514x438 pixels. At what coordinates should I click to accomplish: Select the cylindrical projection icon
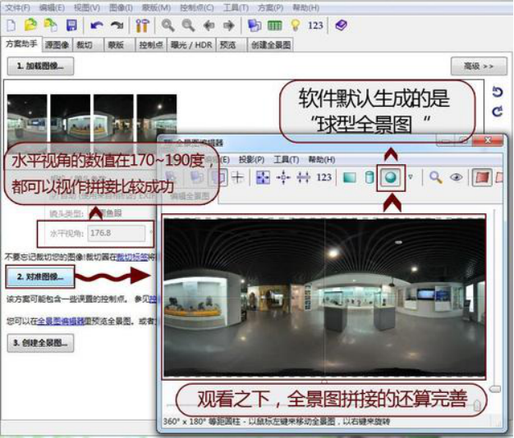[x=370, y=177]
